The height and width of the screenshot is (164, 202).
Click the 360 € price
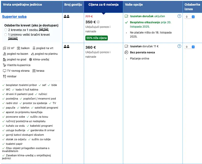pyautogui.click(x=91, y=47)
